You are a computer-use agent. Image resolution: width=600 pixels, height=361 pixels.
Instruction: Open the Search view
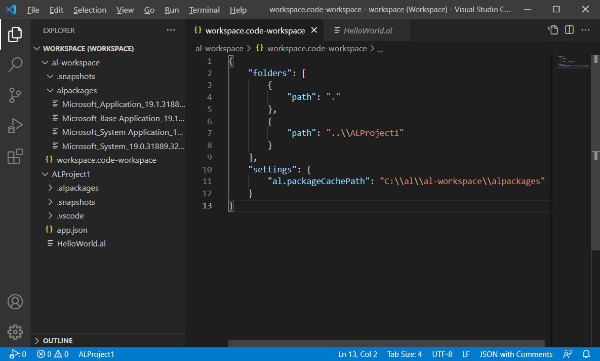[15, 64]
